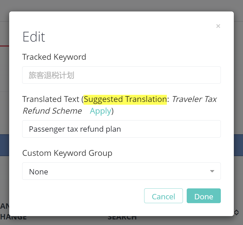
Task: Click the partially hidden CHANGE column header
Action: pos(13,218)
